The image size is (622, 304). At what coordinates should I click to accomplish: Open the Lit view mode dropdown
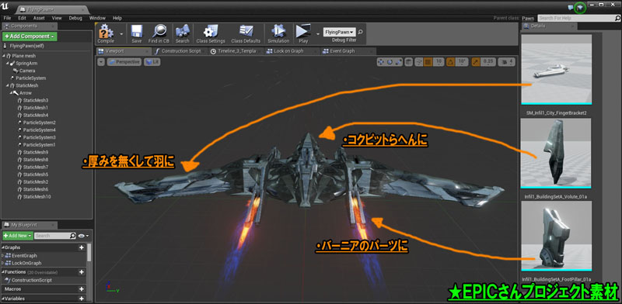click(152, 62)
